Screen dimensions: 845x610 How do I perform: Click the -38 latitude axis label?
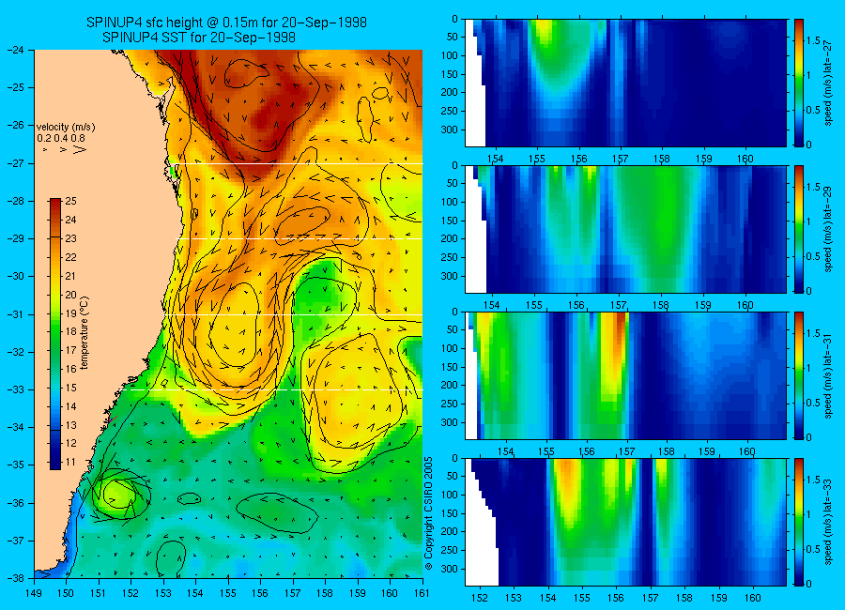[15, 577]
